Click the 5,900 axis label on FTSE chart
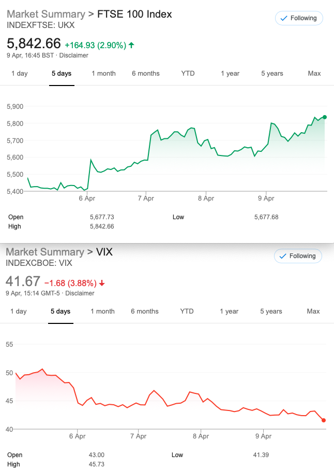The height and width of the screenshot is (468, 334). [x=15, y=107]
